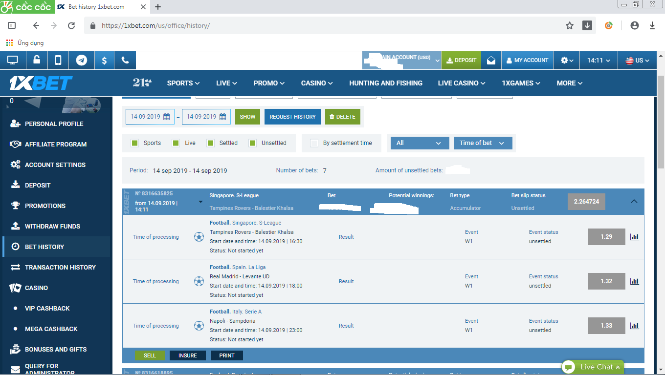Open the 21+ age restriction icon
The width and height of the screenshot is (665, 375).
point(142,83)
